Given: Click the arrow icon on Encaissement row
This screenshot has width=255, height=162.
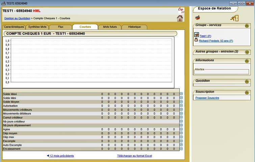Looking at the screenshot, I should (181, 149).
